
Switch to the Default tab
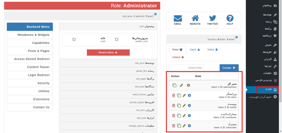[178, 57]
